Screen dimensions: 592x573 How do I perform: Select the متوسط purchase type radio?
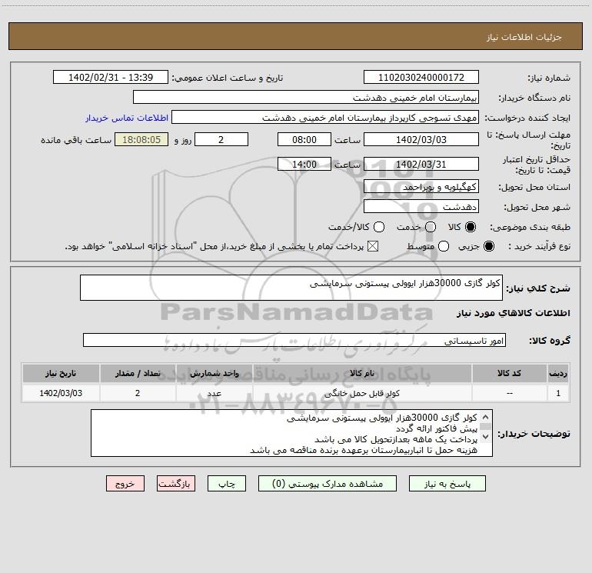(x=444, y=246)
